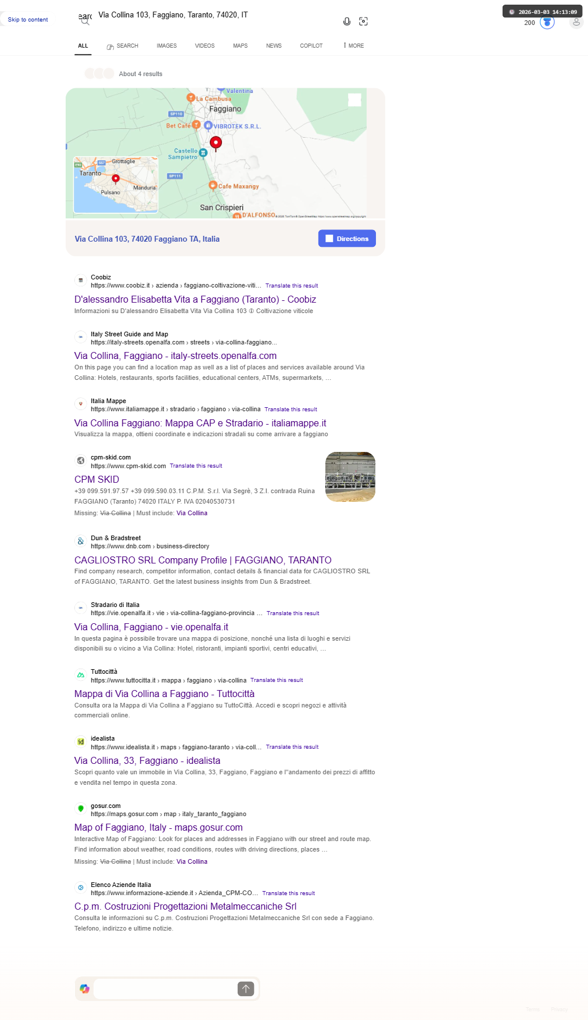Click the microphone voice search icon
588x1020 pixels.
(x=347, y=21)
